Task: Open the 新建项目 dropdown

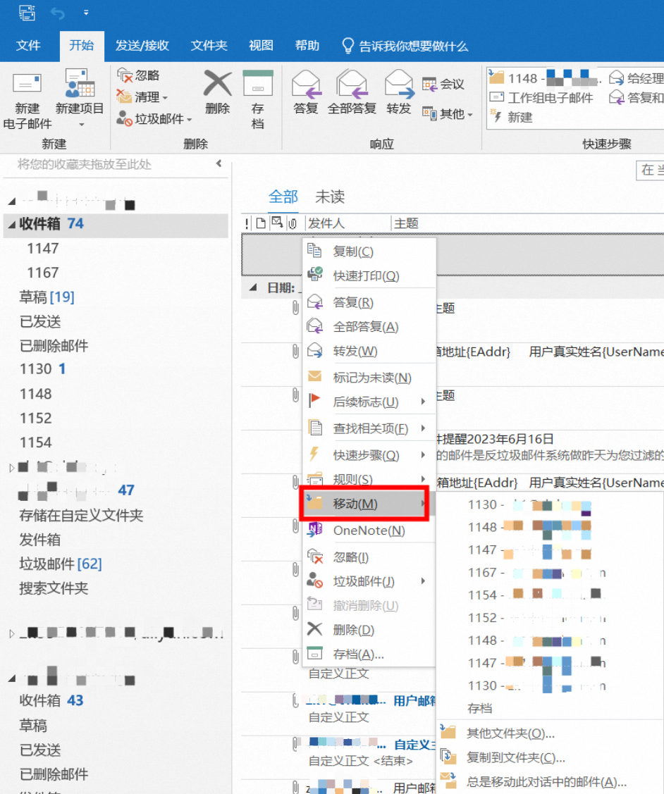Action: click(x=80, y=125)
